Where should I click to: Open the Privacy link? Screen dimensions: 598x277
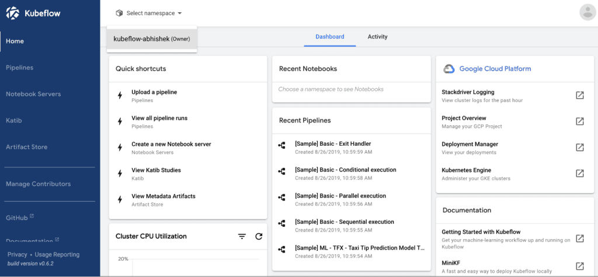(x=17, y=254)
